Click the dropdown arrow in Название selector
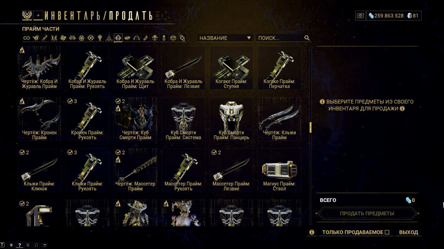The width and height of the screenshot is (444, 249). pyautogui.click(x=249, y=38)
